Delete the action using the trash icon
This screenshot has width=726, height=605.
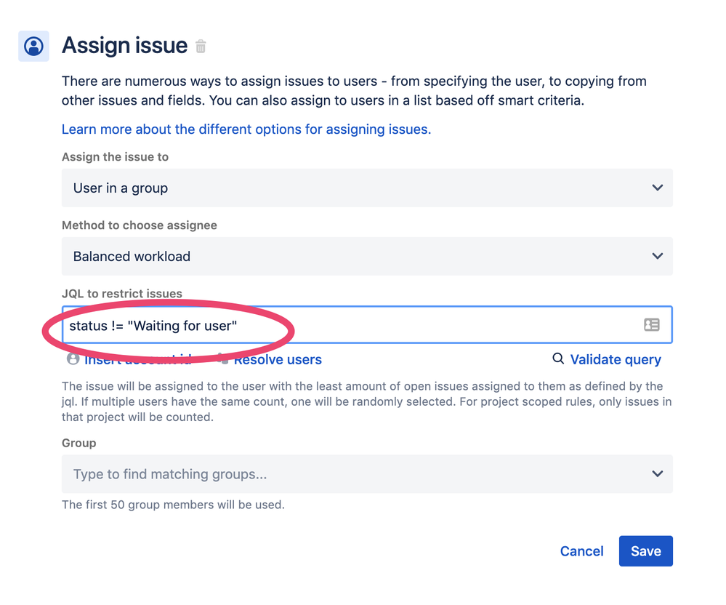201,47
